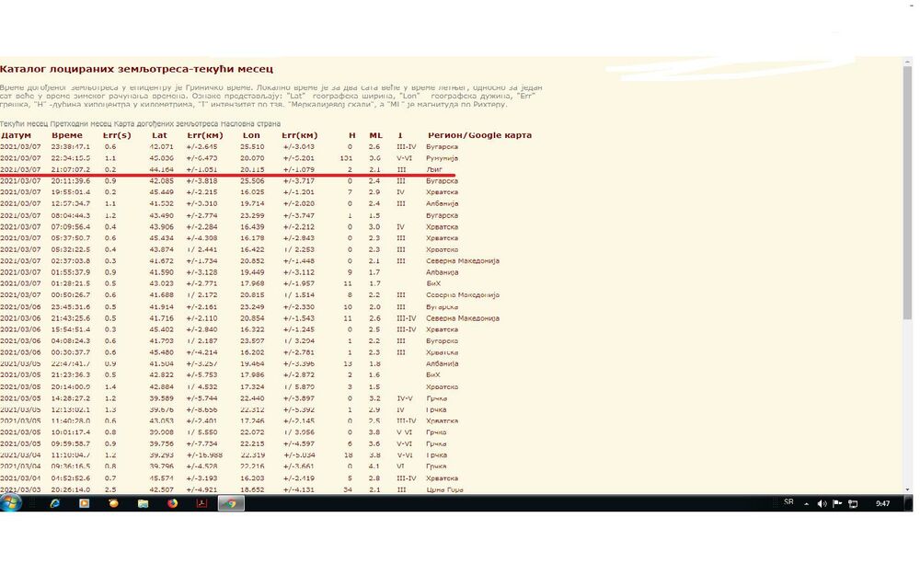Open the network icon in the system tray
The image size is (920, 575).
[x=851, y=503]
